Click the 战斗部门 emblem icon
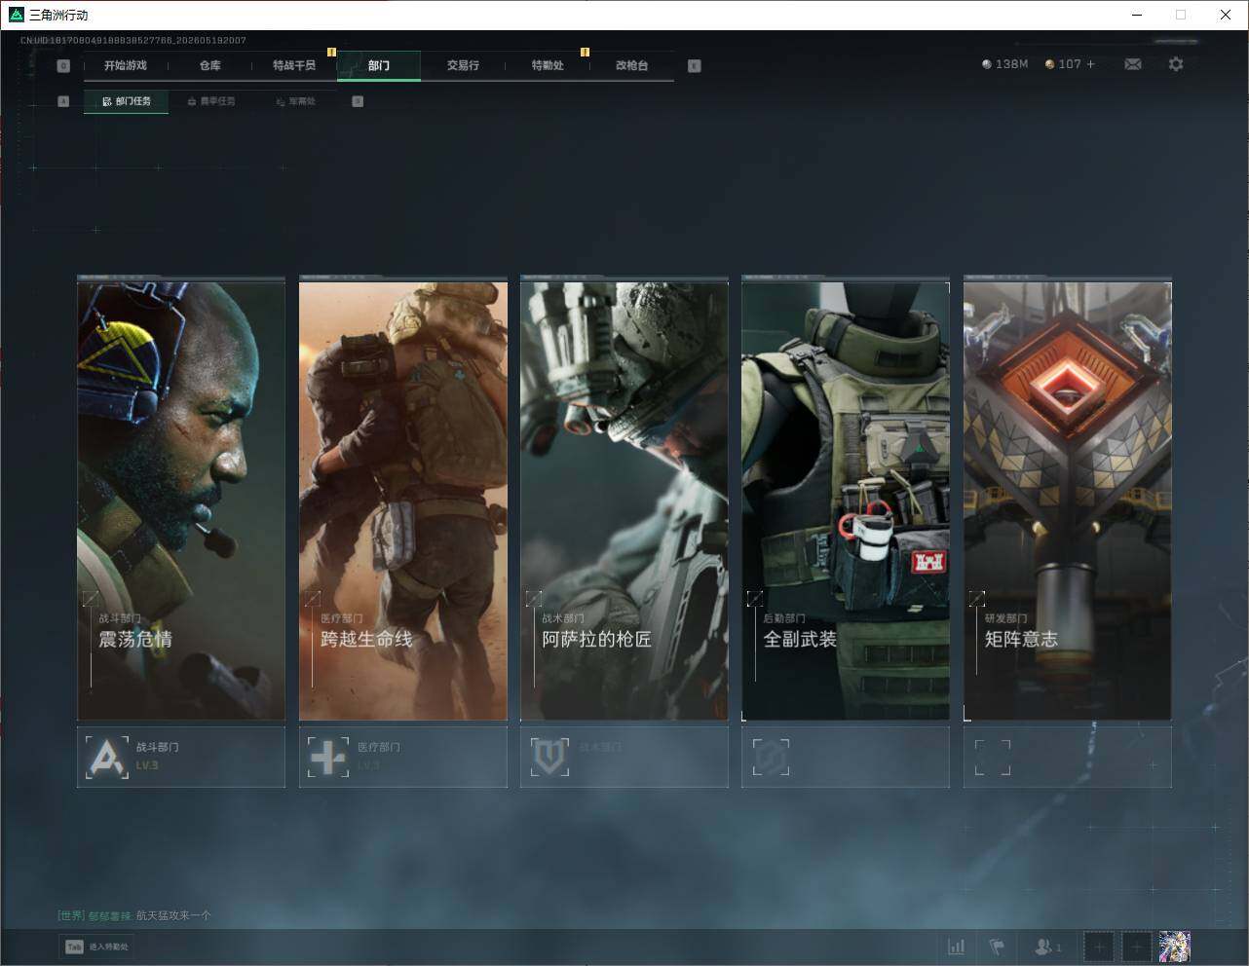Image resolution: width=1249 pixels, height=966 pixels. tap(106, 757)
